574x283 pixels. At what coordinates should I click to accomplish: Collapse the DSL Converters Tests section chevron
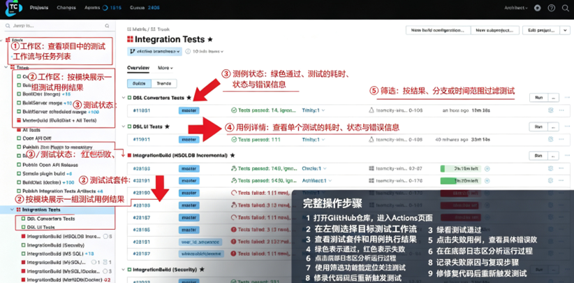click(124, 98)
